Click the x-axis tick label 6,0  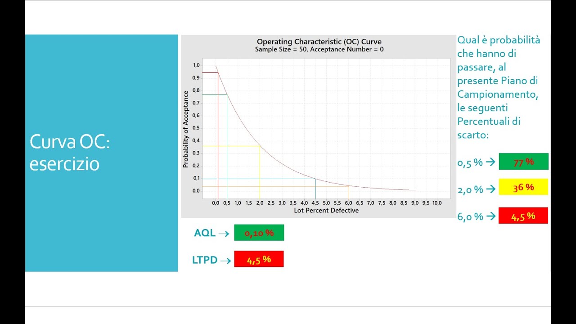click(348, 203)
